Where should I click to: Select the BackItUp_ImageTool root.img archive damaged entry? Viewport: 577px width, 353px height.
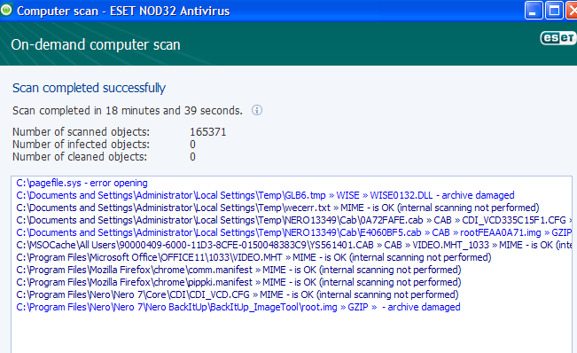tap(238, 308)
